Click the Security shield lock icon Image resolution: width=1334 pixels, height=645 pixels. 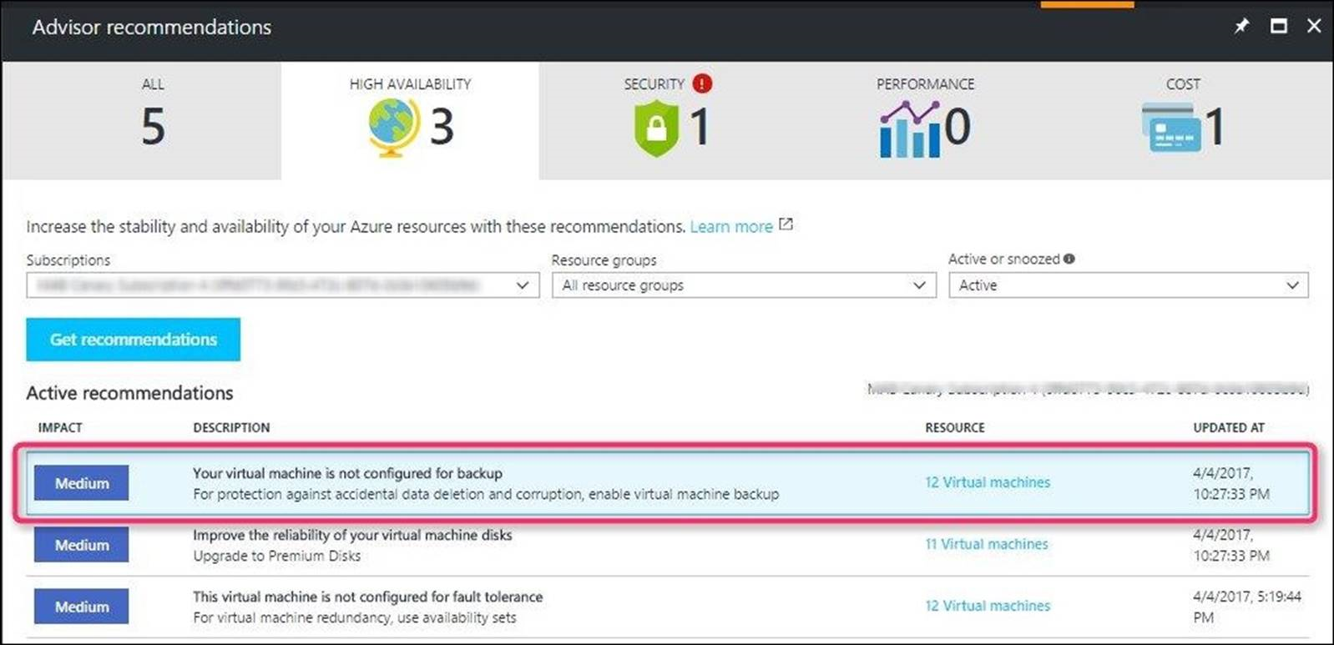(x=657, y=127)
